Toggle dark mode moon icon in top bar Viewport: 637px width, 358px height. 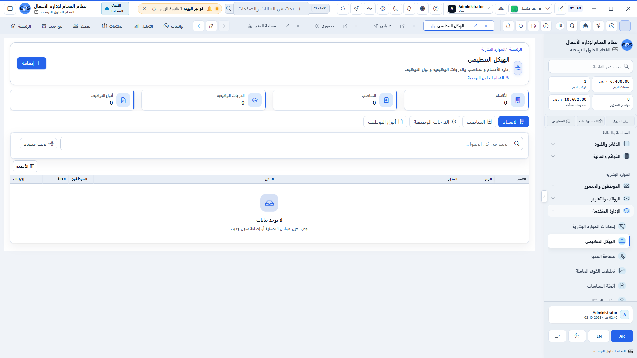tap(396, 9)
